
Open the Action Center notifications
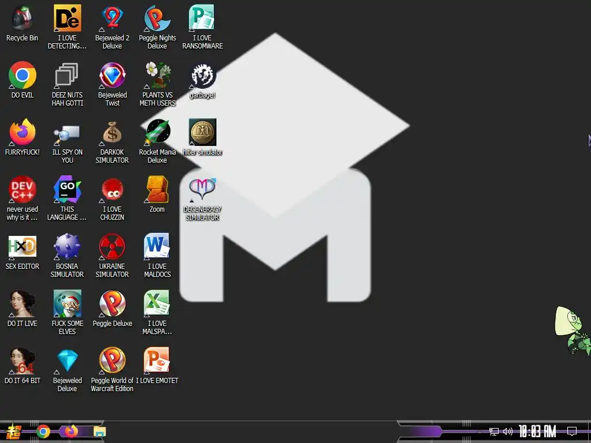coord(572,431)
